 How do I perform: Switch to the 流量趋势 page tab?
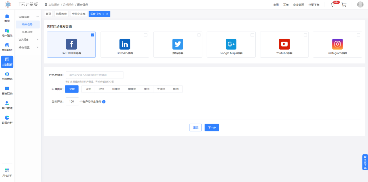point(61,14)
